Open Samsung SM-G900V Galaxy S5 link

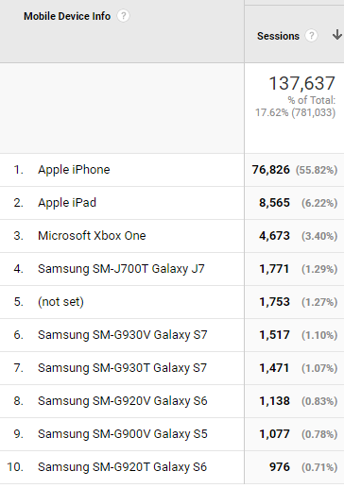coord(123,434)
